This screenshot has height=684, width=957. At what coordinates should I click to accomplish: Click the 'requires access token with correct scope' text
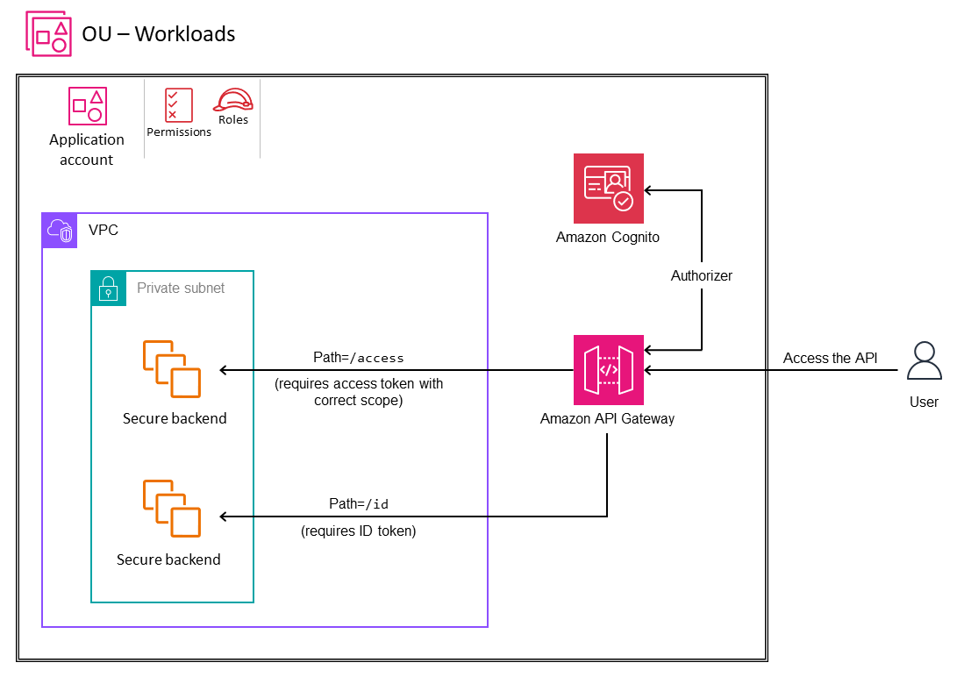pos(359,392)
